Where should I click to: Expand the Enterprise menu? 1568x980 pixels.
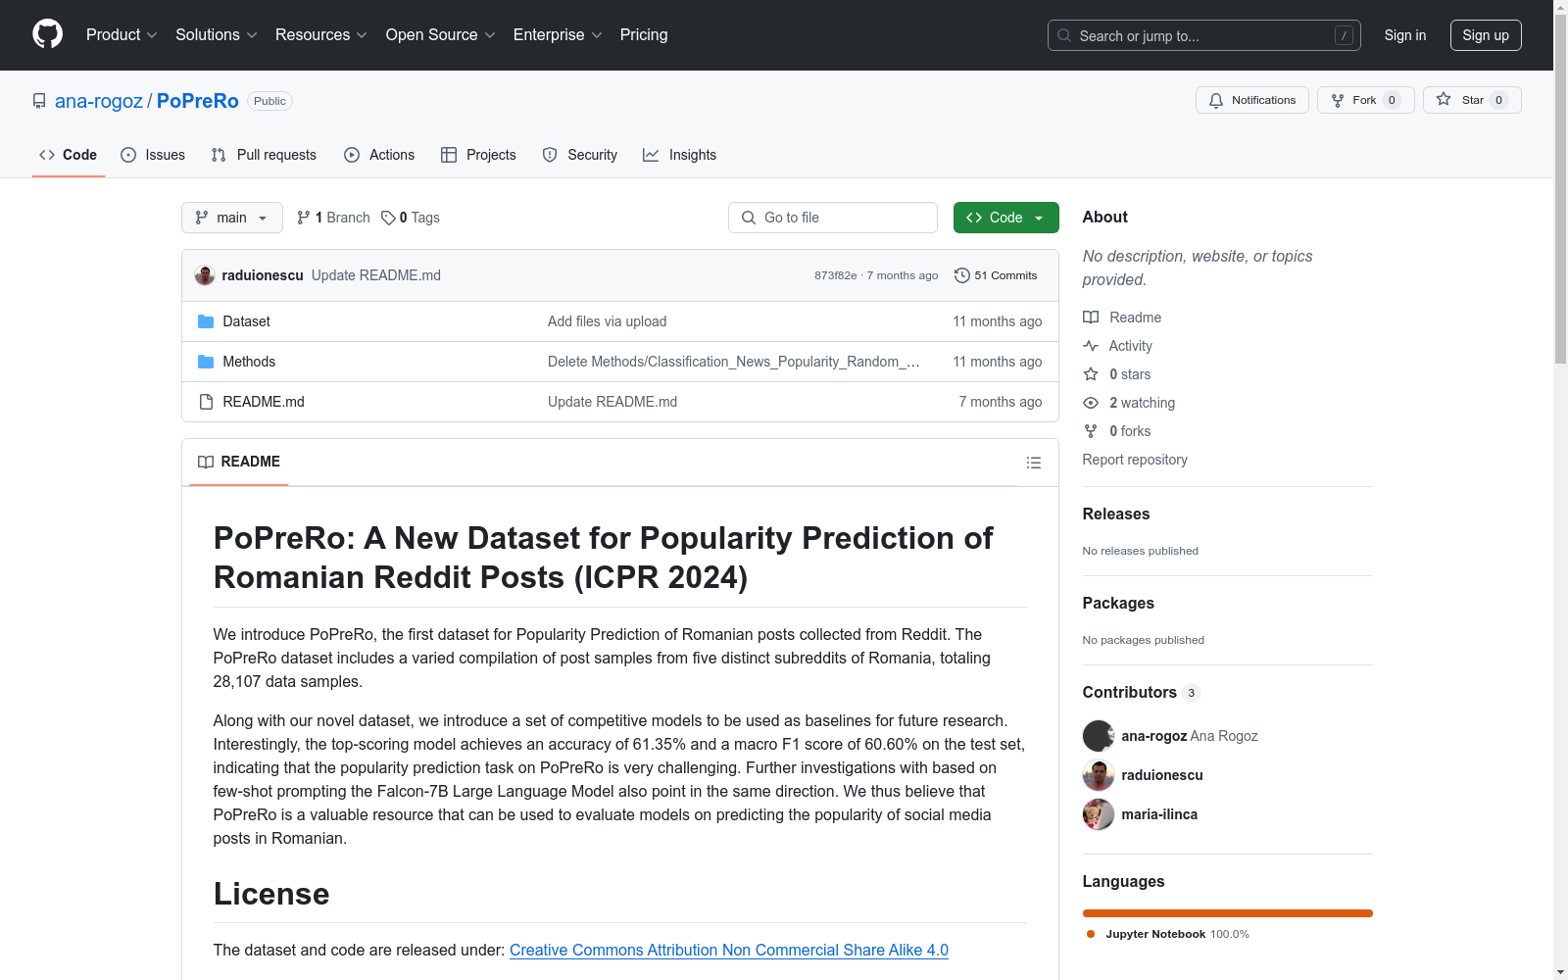pos(558,35)
